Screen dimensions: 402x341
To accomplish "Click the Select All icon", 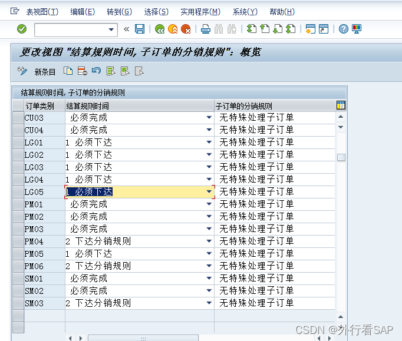I will coord(111,71).
